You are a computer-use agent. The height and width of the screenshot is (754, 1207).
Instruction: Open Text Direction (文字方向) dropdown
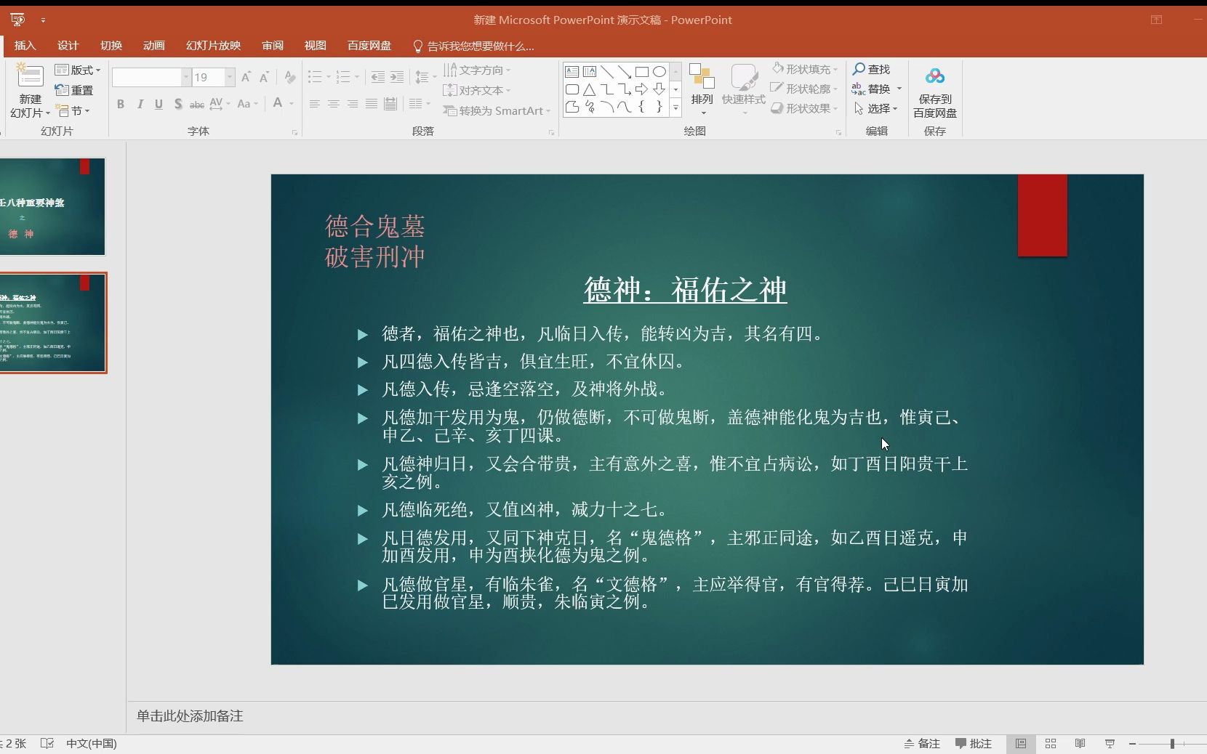[x=477, y=70]
